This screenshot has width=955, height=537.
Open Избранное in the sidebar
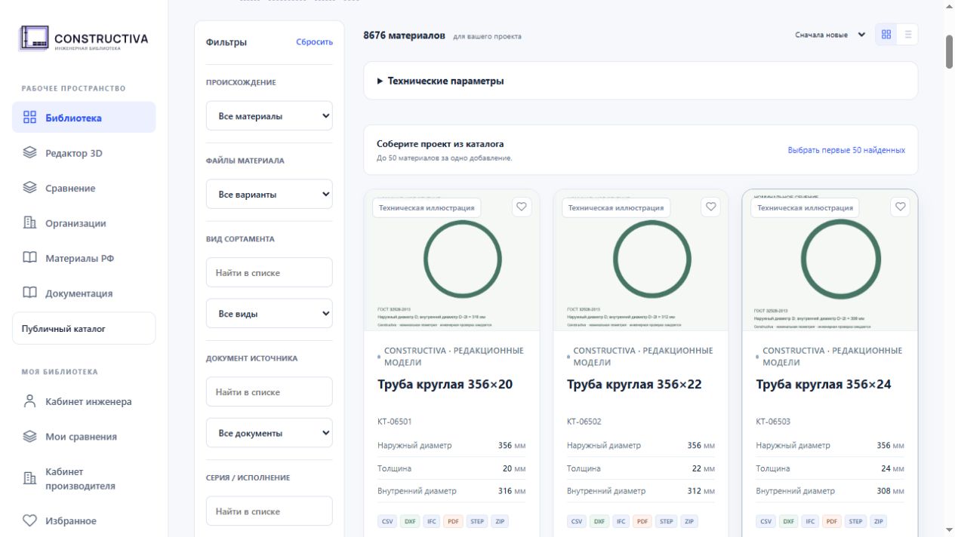[84, 520]
